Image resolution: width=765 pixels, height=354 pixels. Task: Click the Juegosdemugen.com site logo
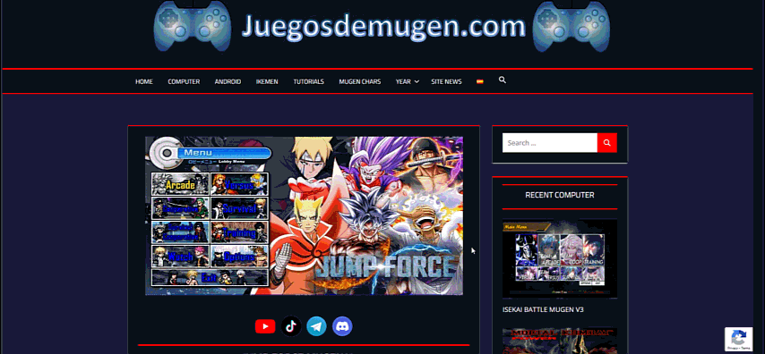pos(382,26)
